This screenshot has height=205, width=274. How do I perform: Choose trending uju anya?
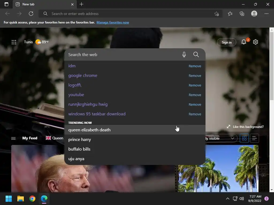coord(135,159)
